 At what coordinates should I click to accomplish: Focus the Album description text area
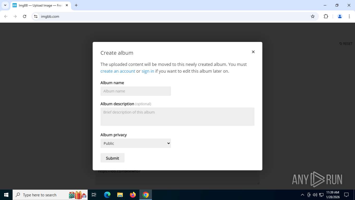click(177, 117)
